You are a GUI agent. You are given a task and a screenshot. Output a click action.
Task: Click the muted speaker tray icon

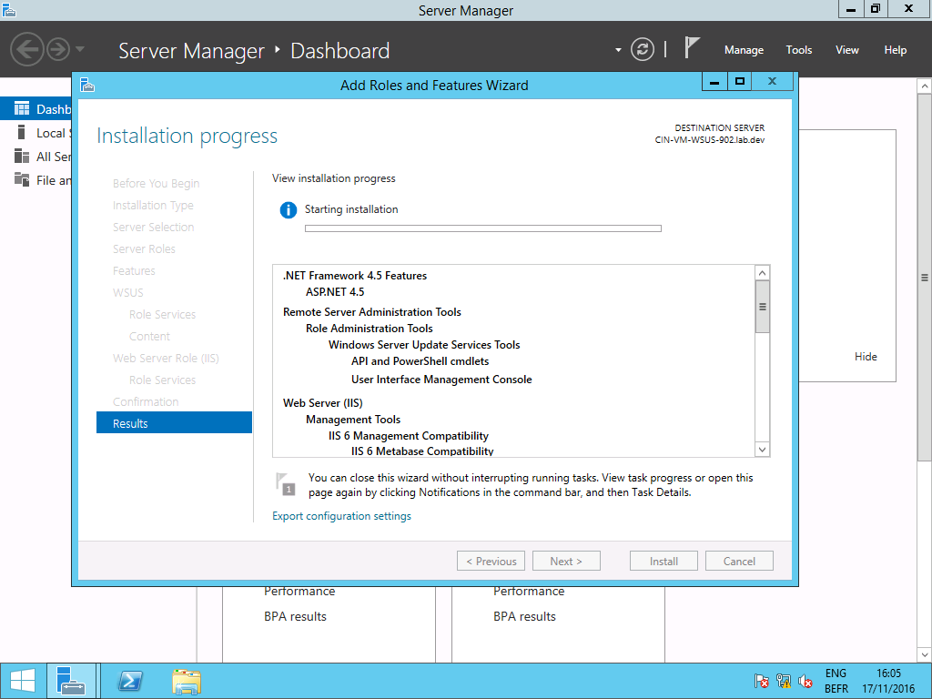pos(805,681)
